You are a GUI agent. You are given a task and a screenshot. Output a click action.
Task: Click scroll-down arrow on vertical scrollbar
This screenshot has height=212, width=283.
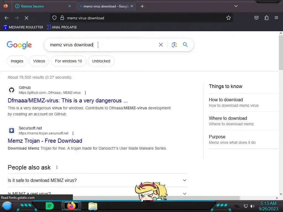(x=281, y=194)
